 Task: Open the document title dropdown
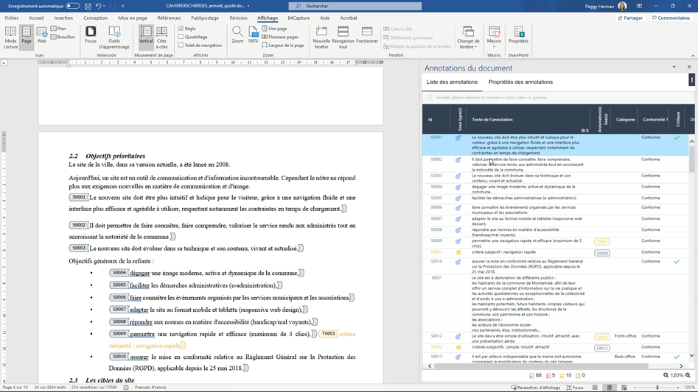pyautogui.click(x=248, y=6)
